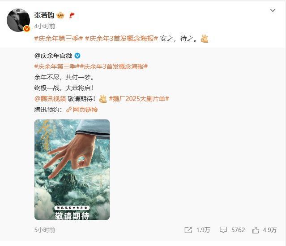286x246 pixels.
Task: Click the 5小时前 original post timestamp
Action: (x=44, y=230)
